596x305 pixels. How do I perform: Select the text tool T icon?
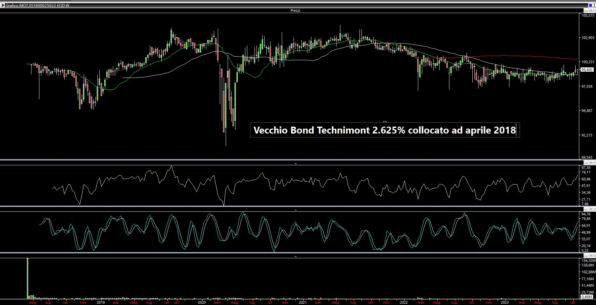pyautogui.click(x=594, y=5)
